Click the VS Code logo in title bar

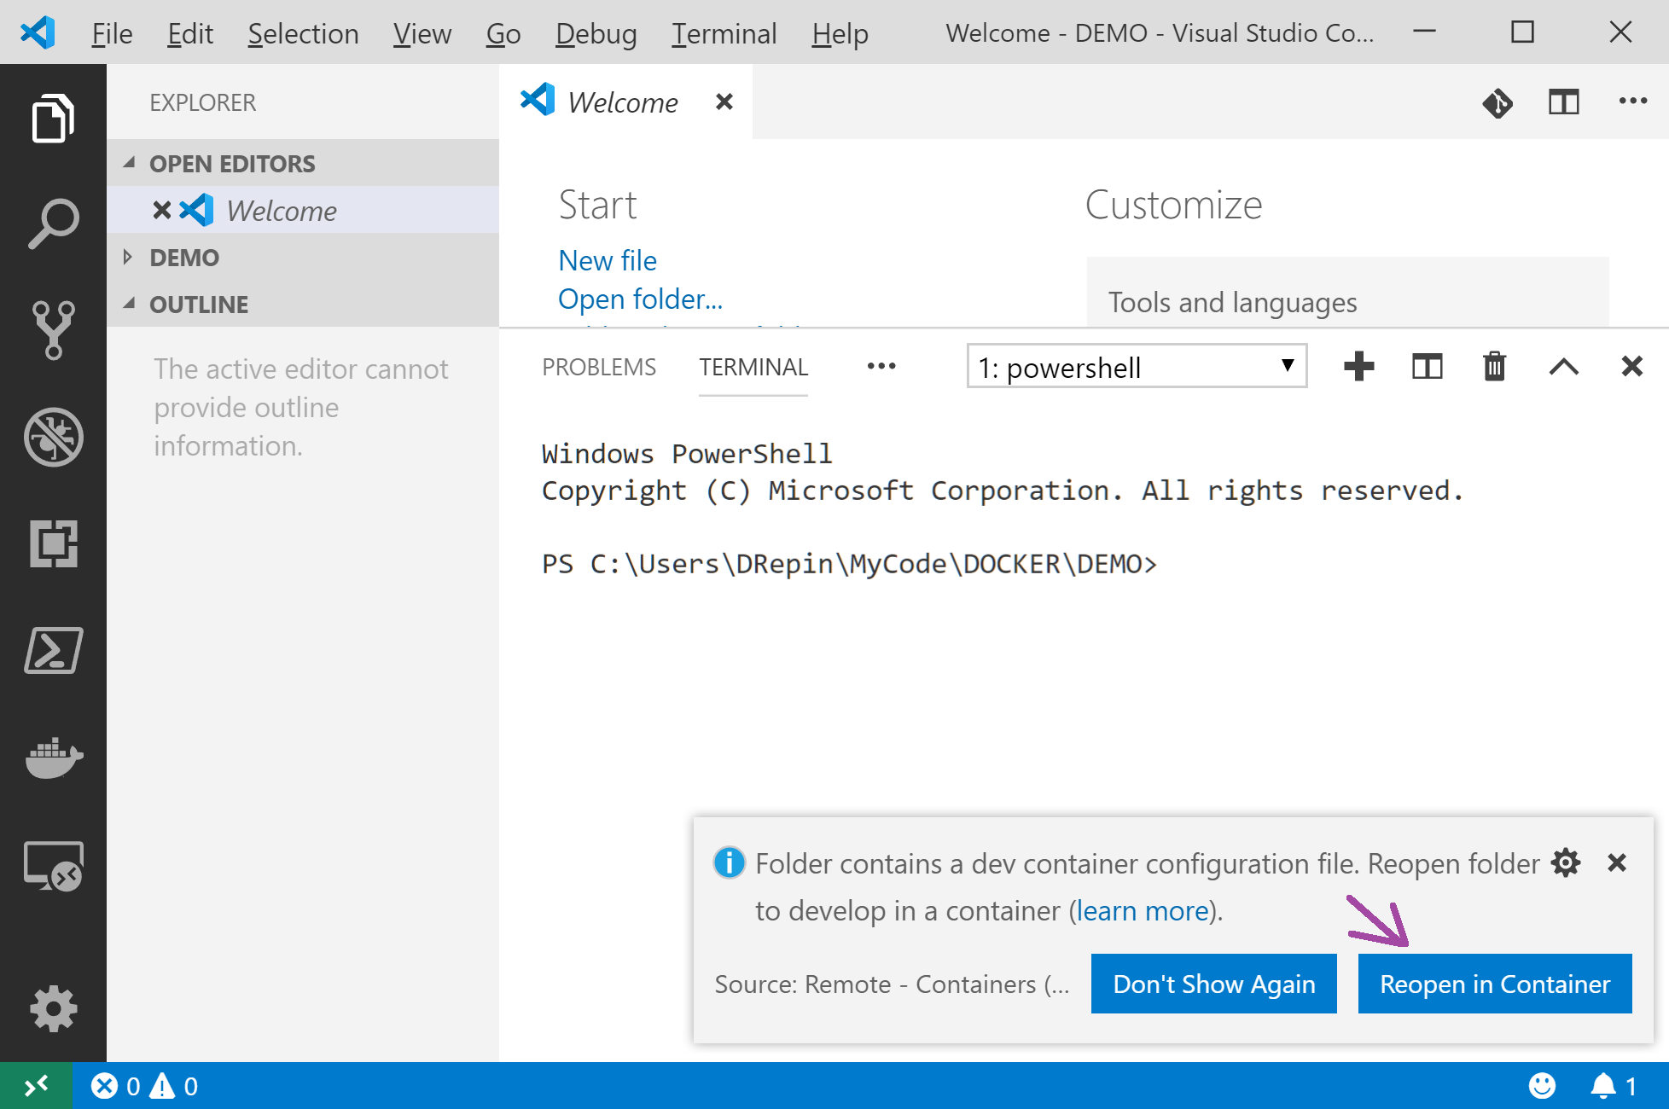38,32
